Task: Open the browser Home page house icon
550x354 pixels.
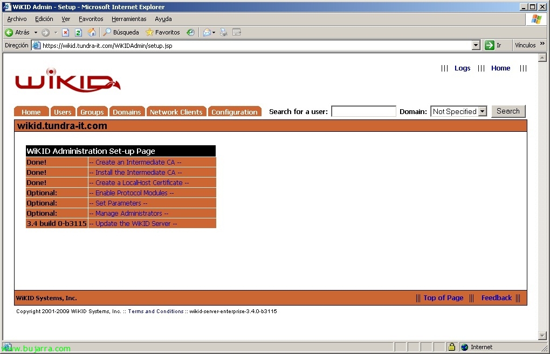Action: 92,32
